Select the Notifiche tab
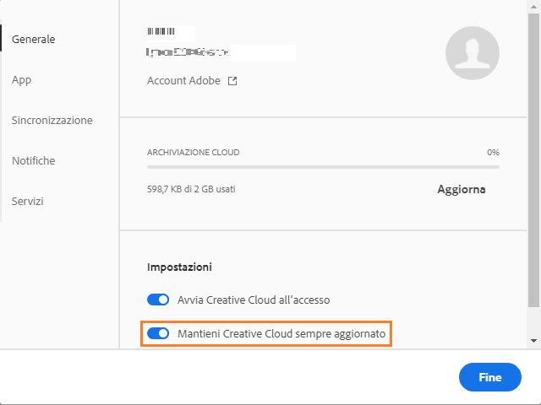 tap(34, 161)
